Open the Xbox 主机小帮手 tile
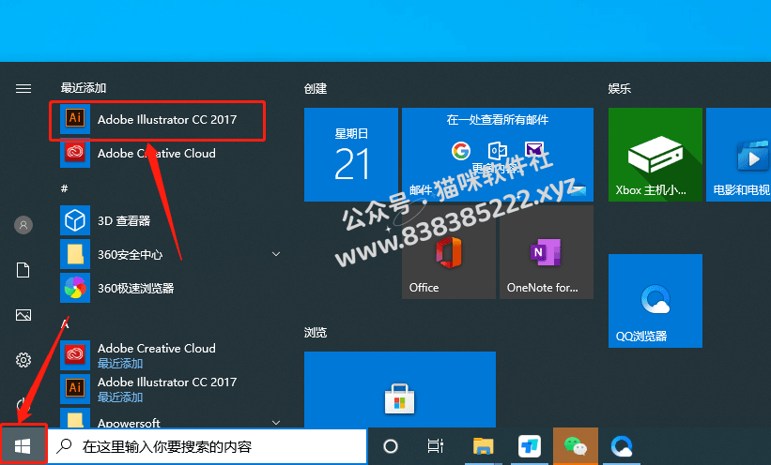The width and height of the screenshot is (771, 465). 655,155
